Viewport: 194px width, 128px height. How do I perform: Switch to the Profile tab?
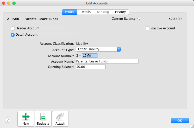coord(70,12)
